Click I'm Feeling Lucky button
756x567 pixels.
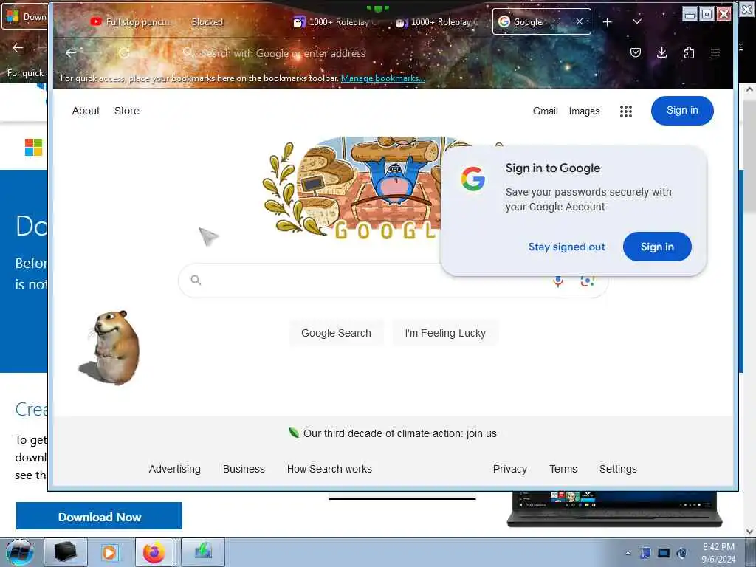tap(445, 333)
